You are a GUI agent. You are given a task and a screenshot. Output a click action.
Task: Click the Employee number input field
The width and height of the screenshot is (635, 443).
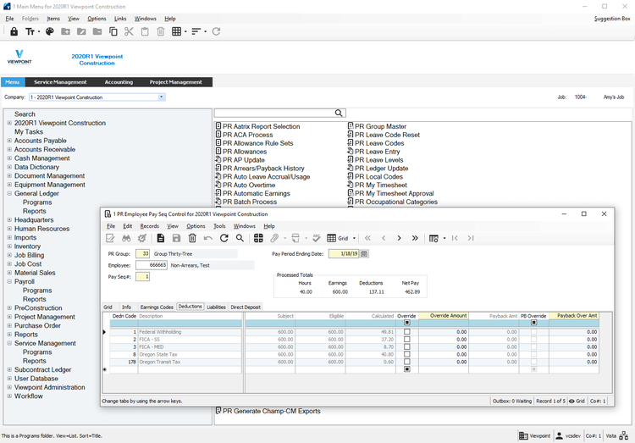[151, 265]
